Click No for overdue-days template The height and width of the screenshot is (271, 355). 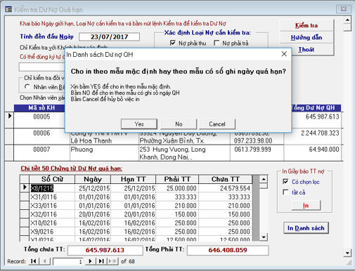coord(179,124)
